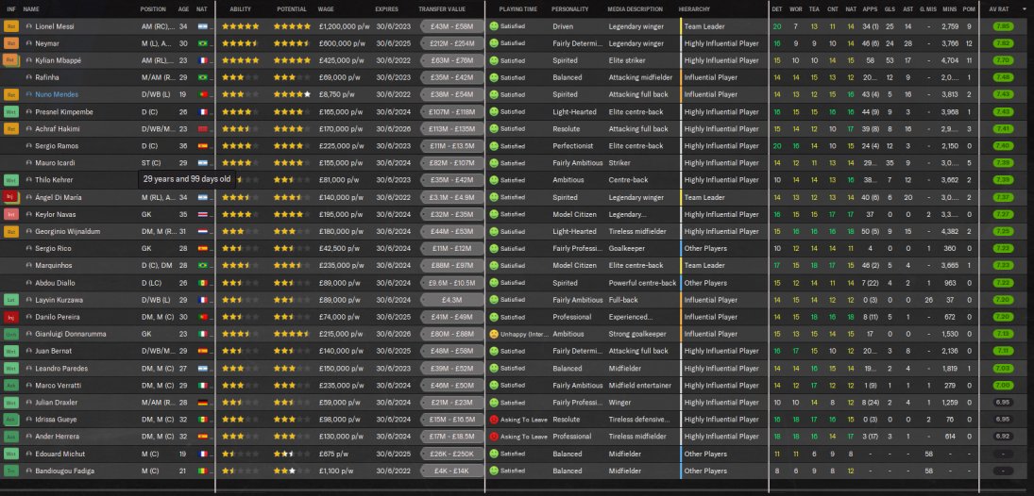Viewport: 1034px width, 496px height.
Task: Click Kimpembe's £107M - £118M value pill
Action: click(x=451, y=111)
